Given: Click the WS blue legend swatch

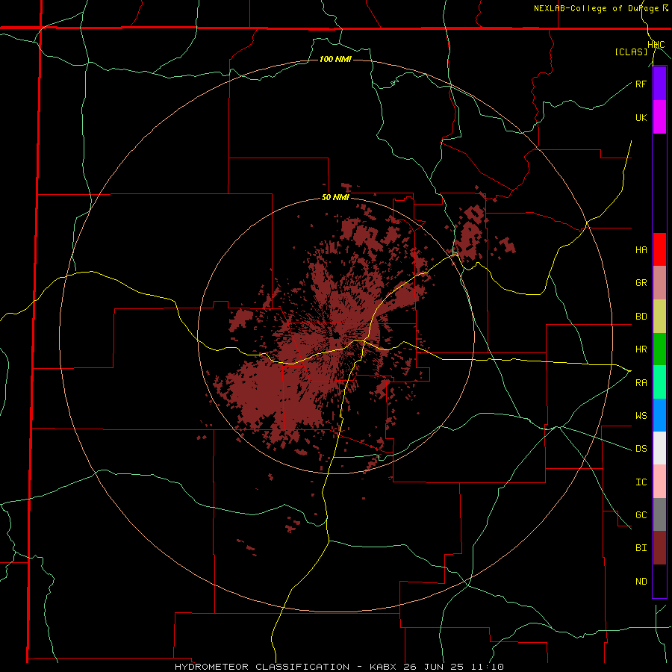Looking at the screenshot, I should tap(659, 415).
